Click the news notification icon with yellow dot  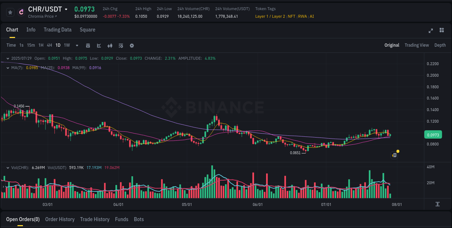pyautogui.click(x=394, y=155)
